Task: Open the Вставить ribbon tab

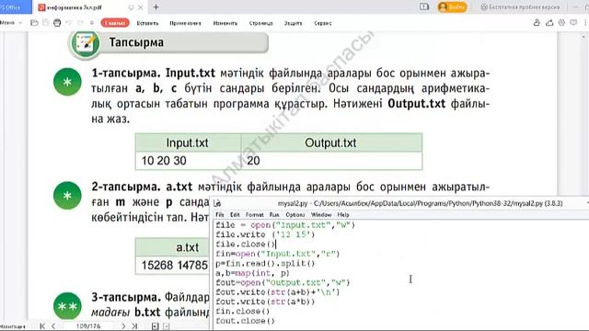Action: coord(147,23)
